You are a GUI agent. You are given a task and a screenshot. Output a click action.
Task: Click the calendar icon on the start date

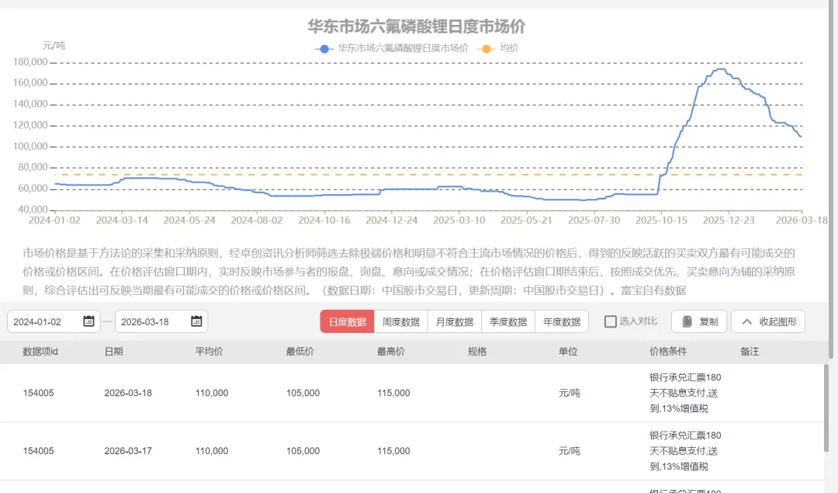point(90,321)
